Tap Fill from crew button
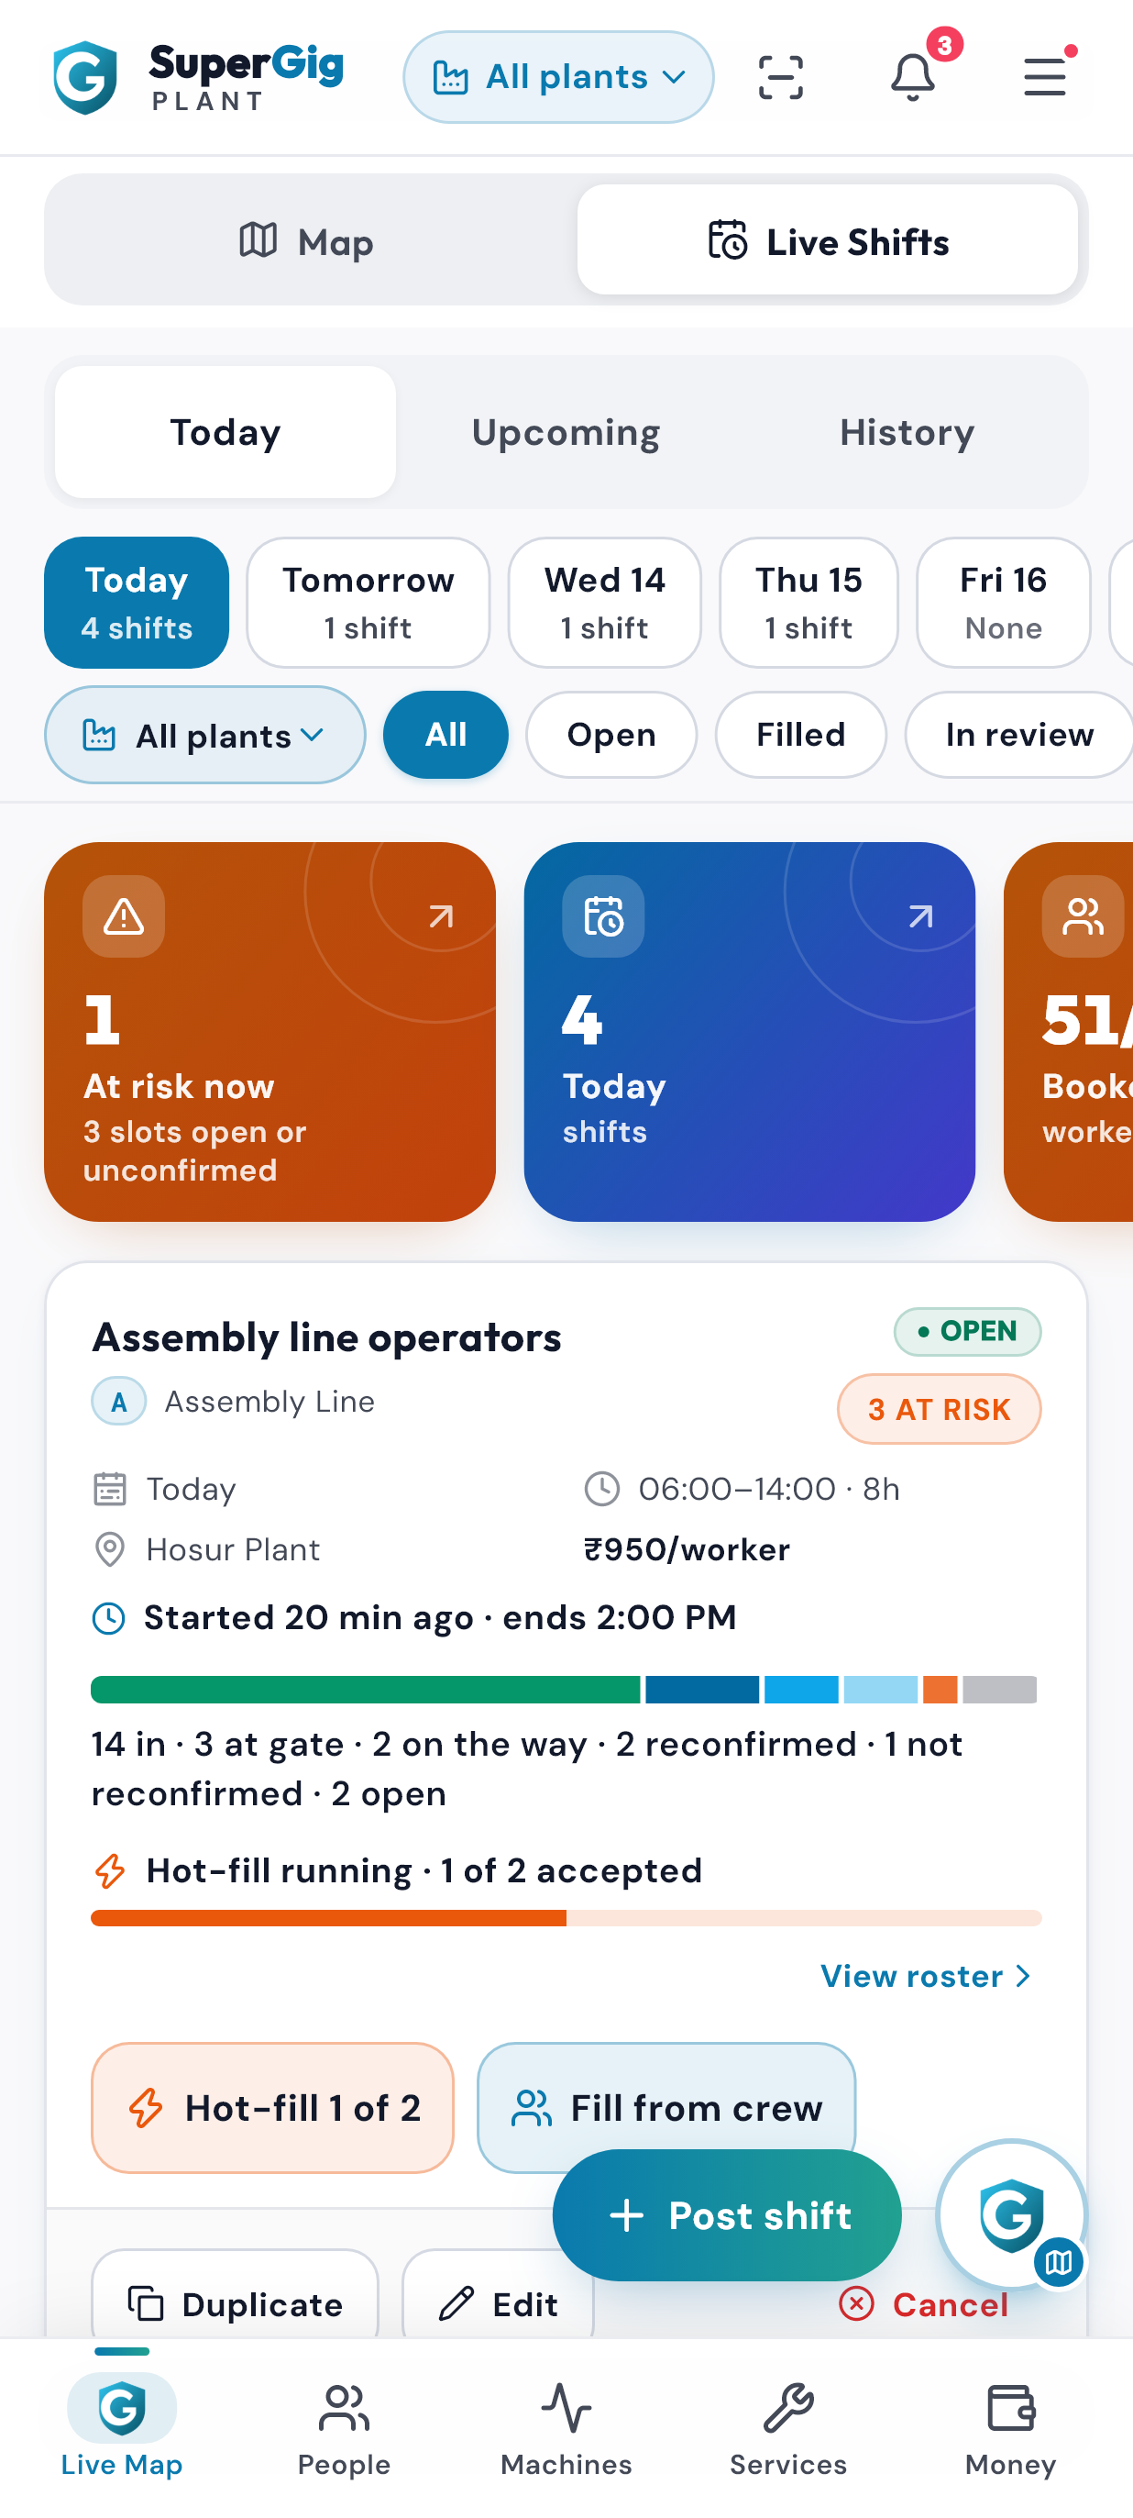The image size is (1133, 2518). (666, 2107)
